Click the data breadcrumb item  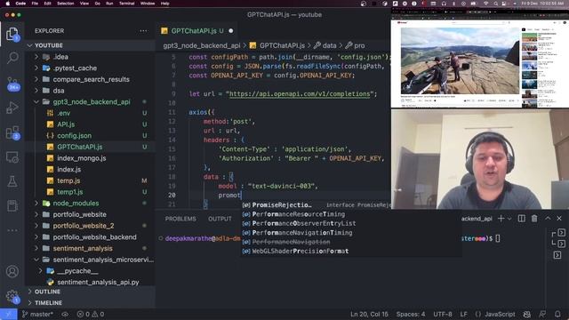click(x=325, y=45)
